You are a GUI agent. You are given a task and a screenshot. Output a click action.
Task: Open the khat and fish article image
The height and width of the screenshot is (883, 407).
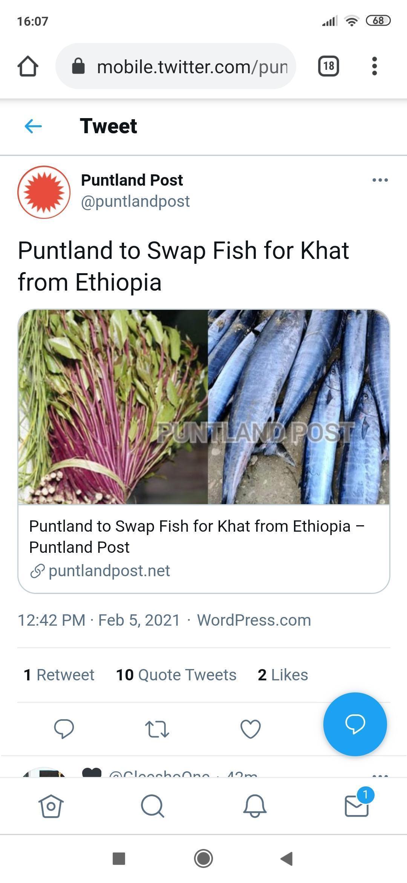pyautogui.click(x=203, y=407)
